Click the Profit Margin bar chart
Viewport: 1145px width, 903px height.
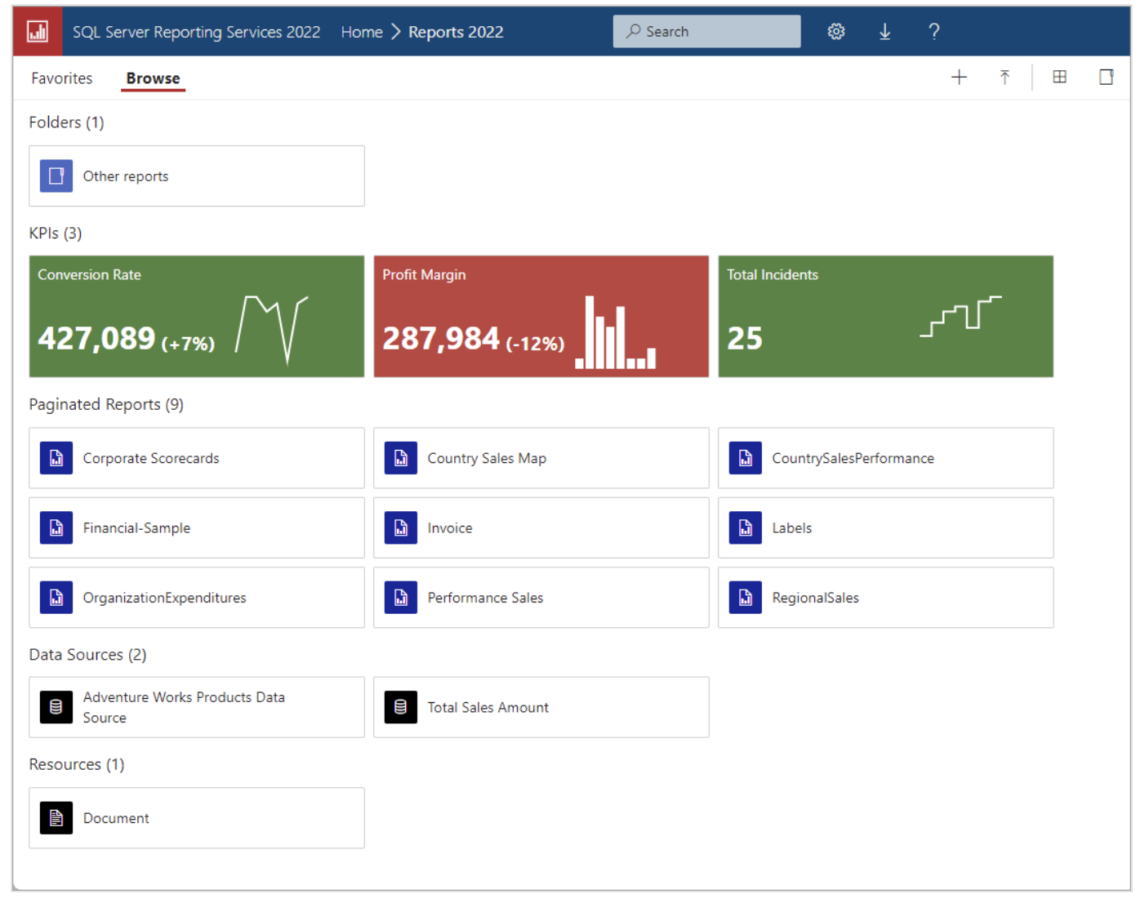(x=615, y=332)
